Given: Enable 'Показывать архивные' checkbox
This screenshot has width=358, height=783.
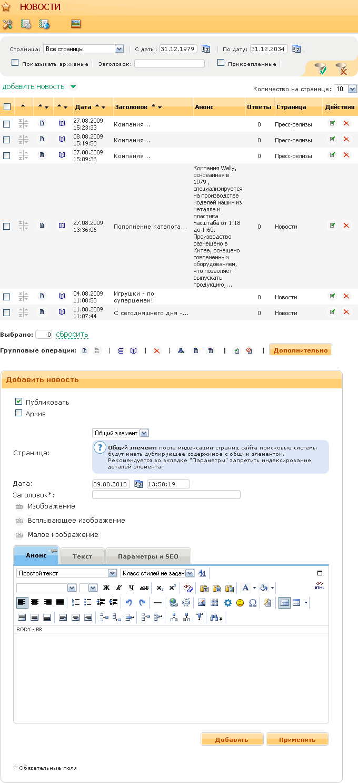Looking at the screenshot, I should pyautogui.click(x=15, y=63).
